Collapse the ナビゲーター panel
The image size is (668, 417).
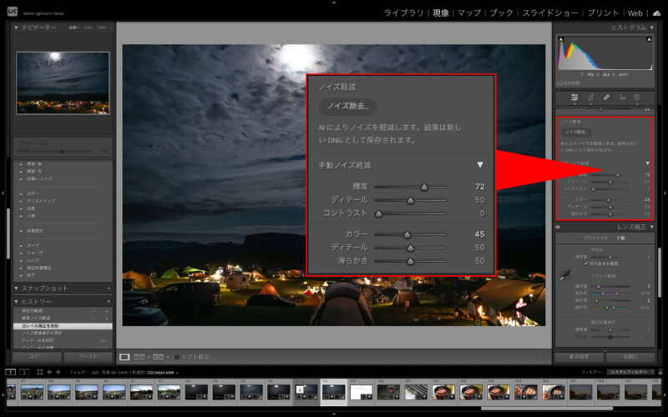click(x=17, y=28)
